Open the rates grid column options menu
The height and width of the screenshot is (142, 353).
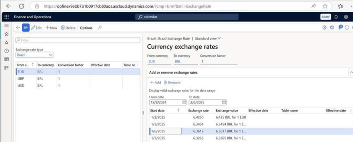[351, 111]
